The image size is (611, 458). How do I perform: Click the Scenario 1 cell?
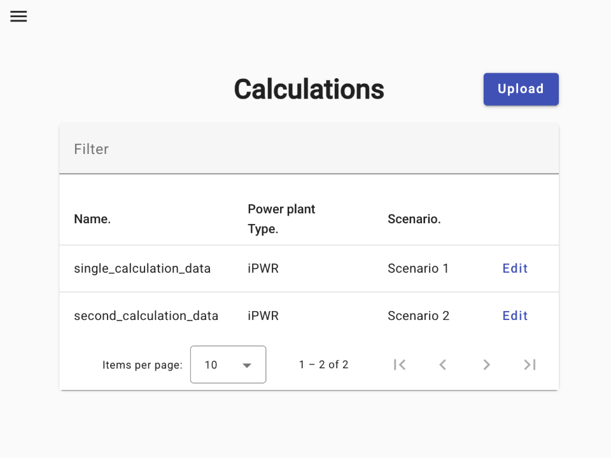418,268
